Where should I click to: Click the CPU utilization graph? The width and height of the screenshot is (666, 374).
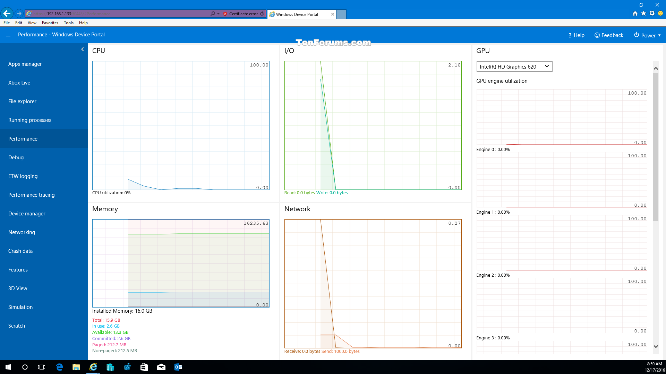[181, 125]
